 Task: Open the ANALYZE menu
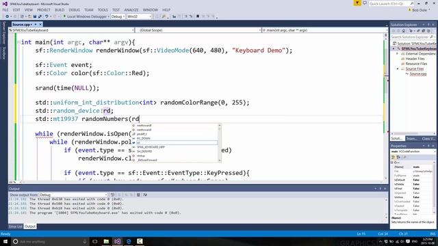[x=131, y=10]
